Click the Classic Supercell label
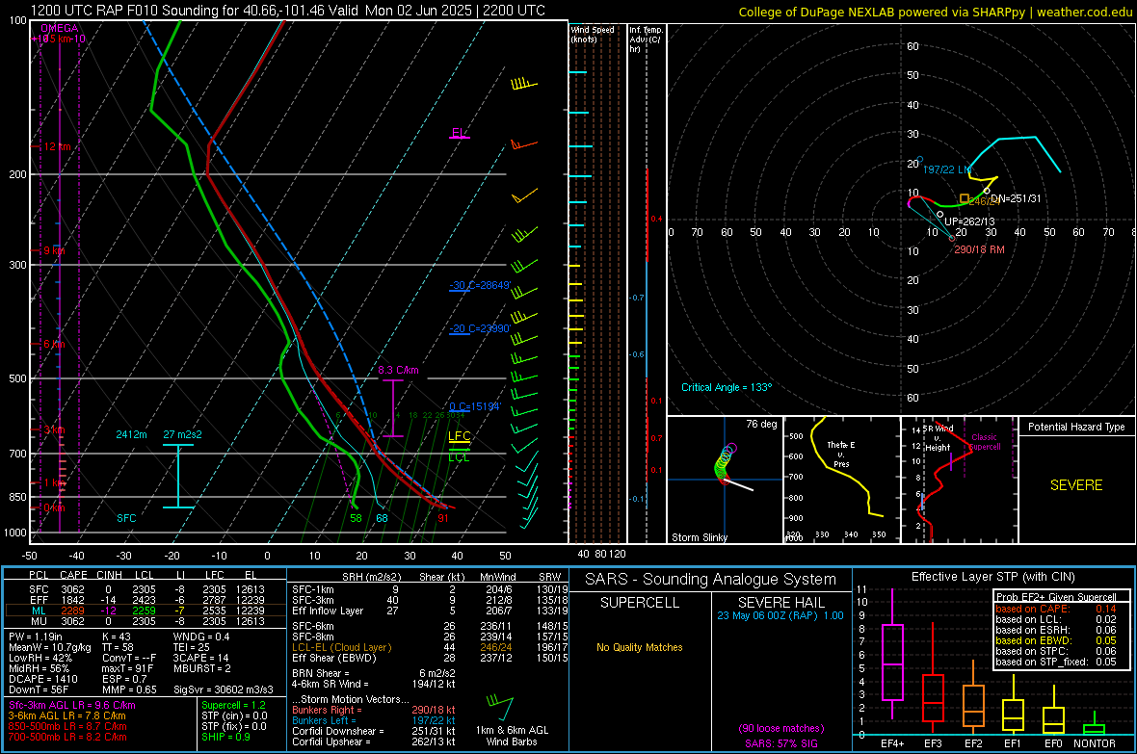Screen dimensions: 1137x754 pyautogui.click(x=984, y=442)
